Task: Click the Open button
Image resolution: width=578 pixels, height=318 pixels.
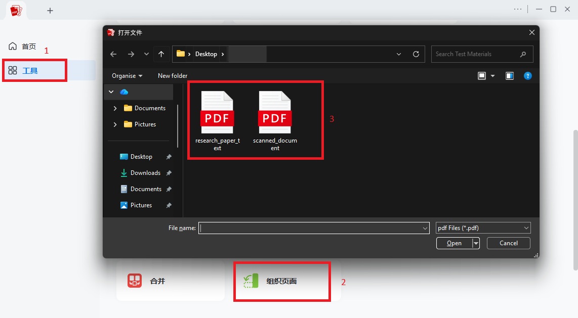Action: [x=454, y=243]
